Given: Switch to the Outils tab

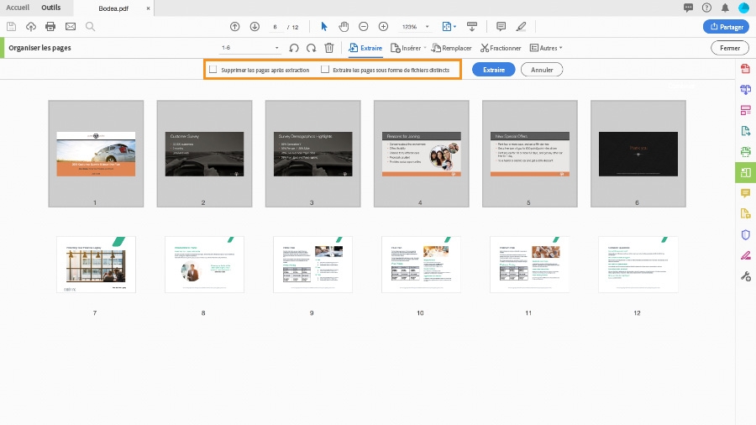Looking at the screenshot, I should (51, 8).
